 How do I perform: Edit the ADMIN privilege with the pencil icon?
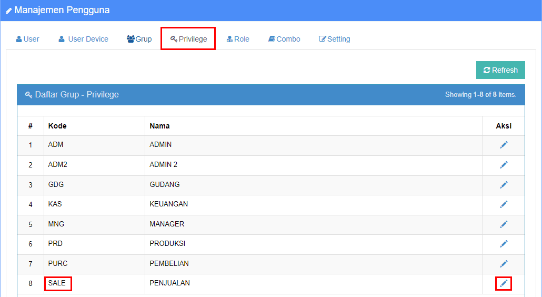pos(504,145)
